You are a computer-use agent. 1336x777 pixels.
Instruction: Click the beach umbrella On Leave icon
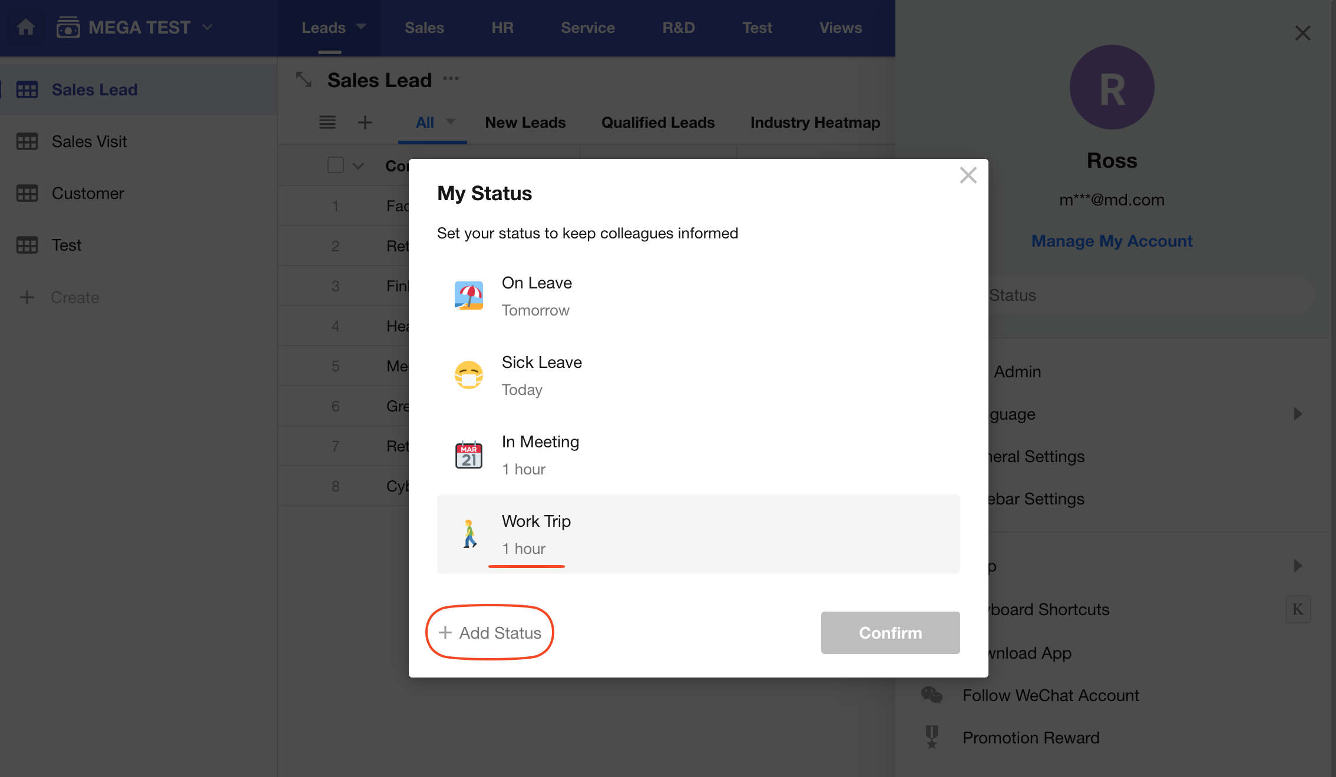[468, 295]
